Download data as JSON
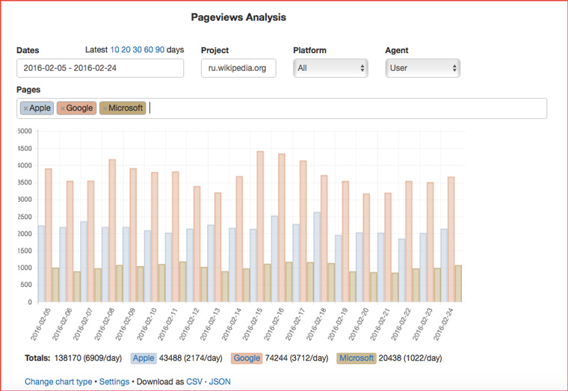Image resolution: width=568 pixels, height=391 pixels. coord(220,381)
